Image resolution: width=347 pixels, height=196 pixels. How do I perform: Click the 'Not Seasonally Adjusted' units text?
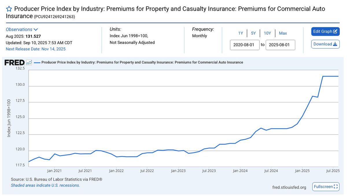(132, 42)
